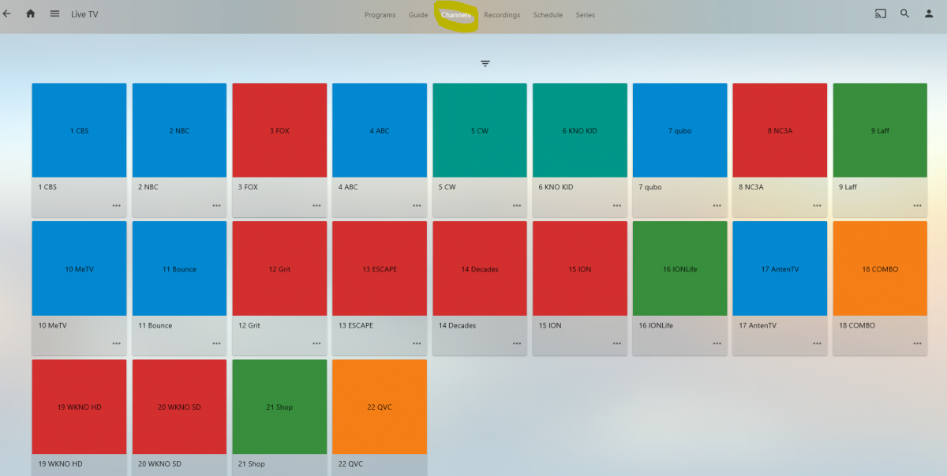Switch to the Programs tab
This screenshot has height=476, width=947.
380,15
